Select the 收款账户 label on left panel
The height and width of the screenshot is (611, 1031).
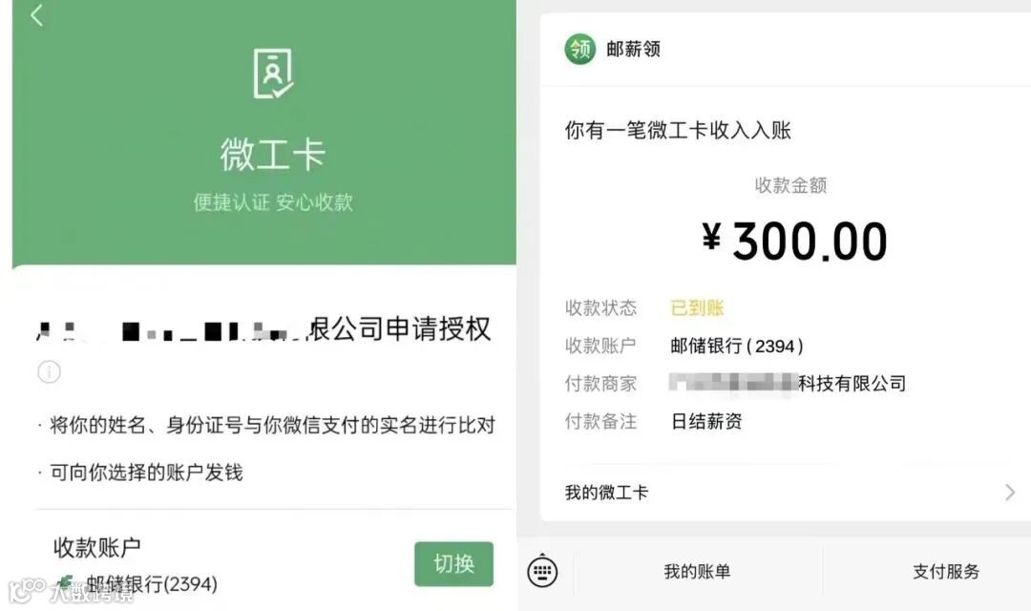(96, 547)
